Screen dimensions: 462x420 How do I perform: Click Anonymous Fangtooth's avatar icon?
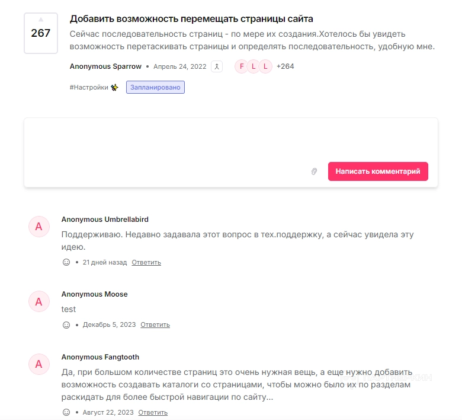point(39,364)
